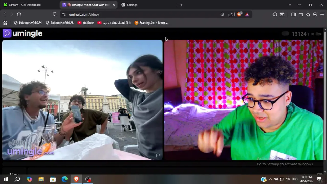Open the zoom magnifier in the address bar
The height and width of the screenshot is (184, 327).
coord(222,15)
